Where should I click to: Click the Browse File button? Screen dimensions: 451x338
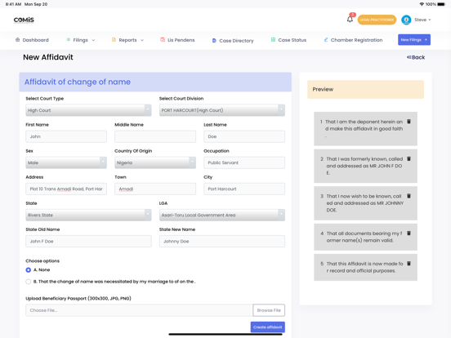click(269, 310)
